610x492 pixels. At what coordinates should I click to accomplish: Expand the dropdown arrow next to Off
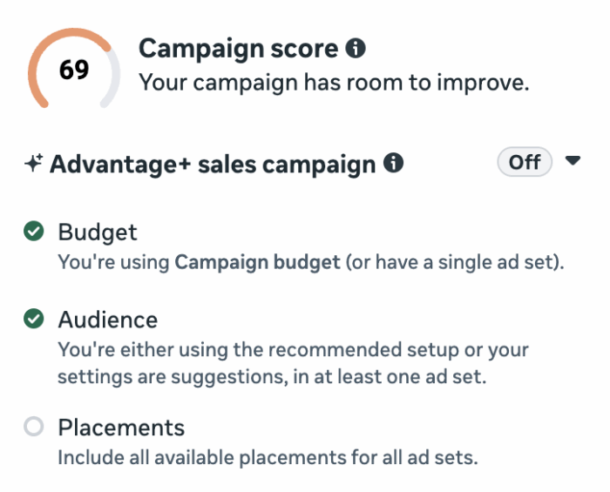573,161
